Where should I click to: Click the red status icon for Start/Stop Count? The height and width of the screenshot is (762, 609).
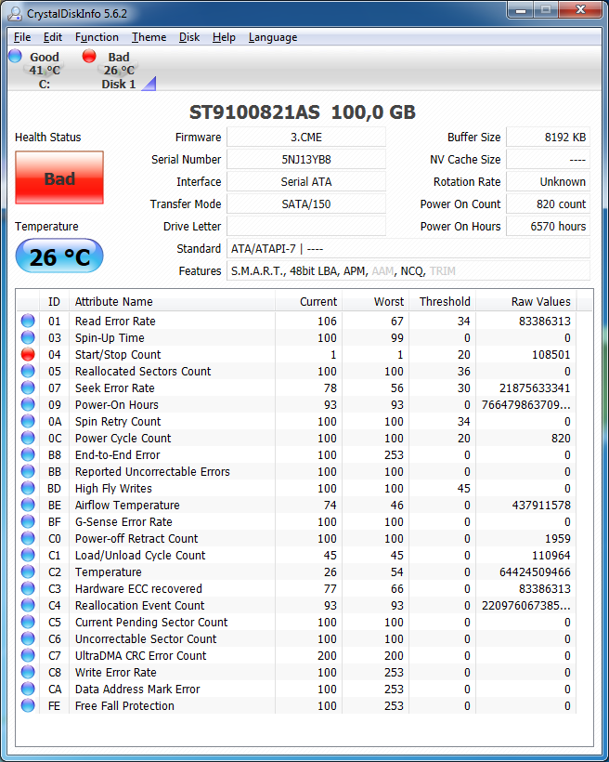click(x=28, y=354)
